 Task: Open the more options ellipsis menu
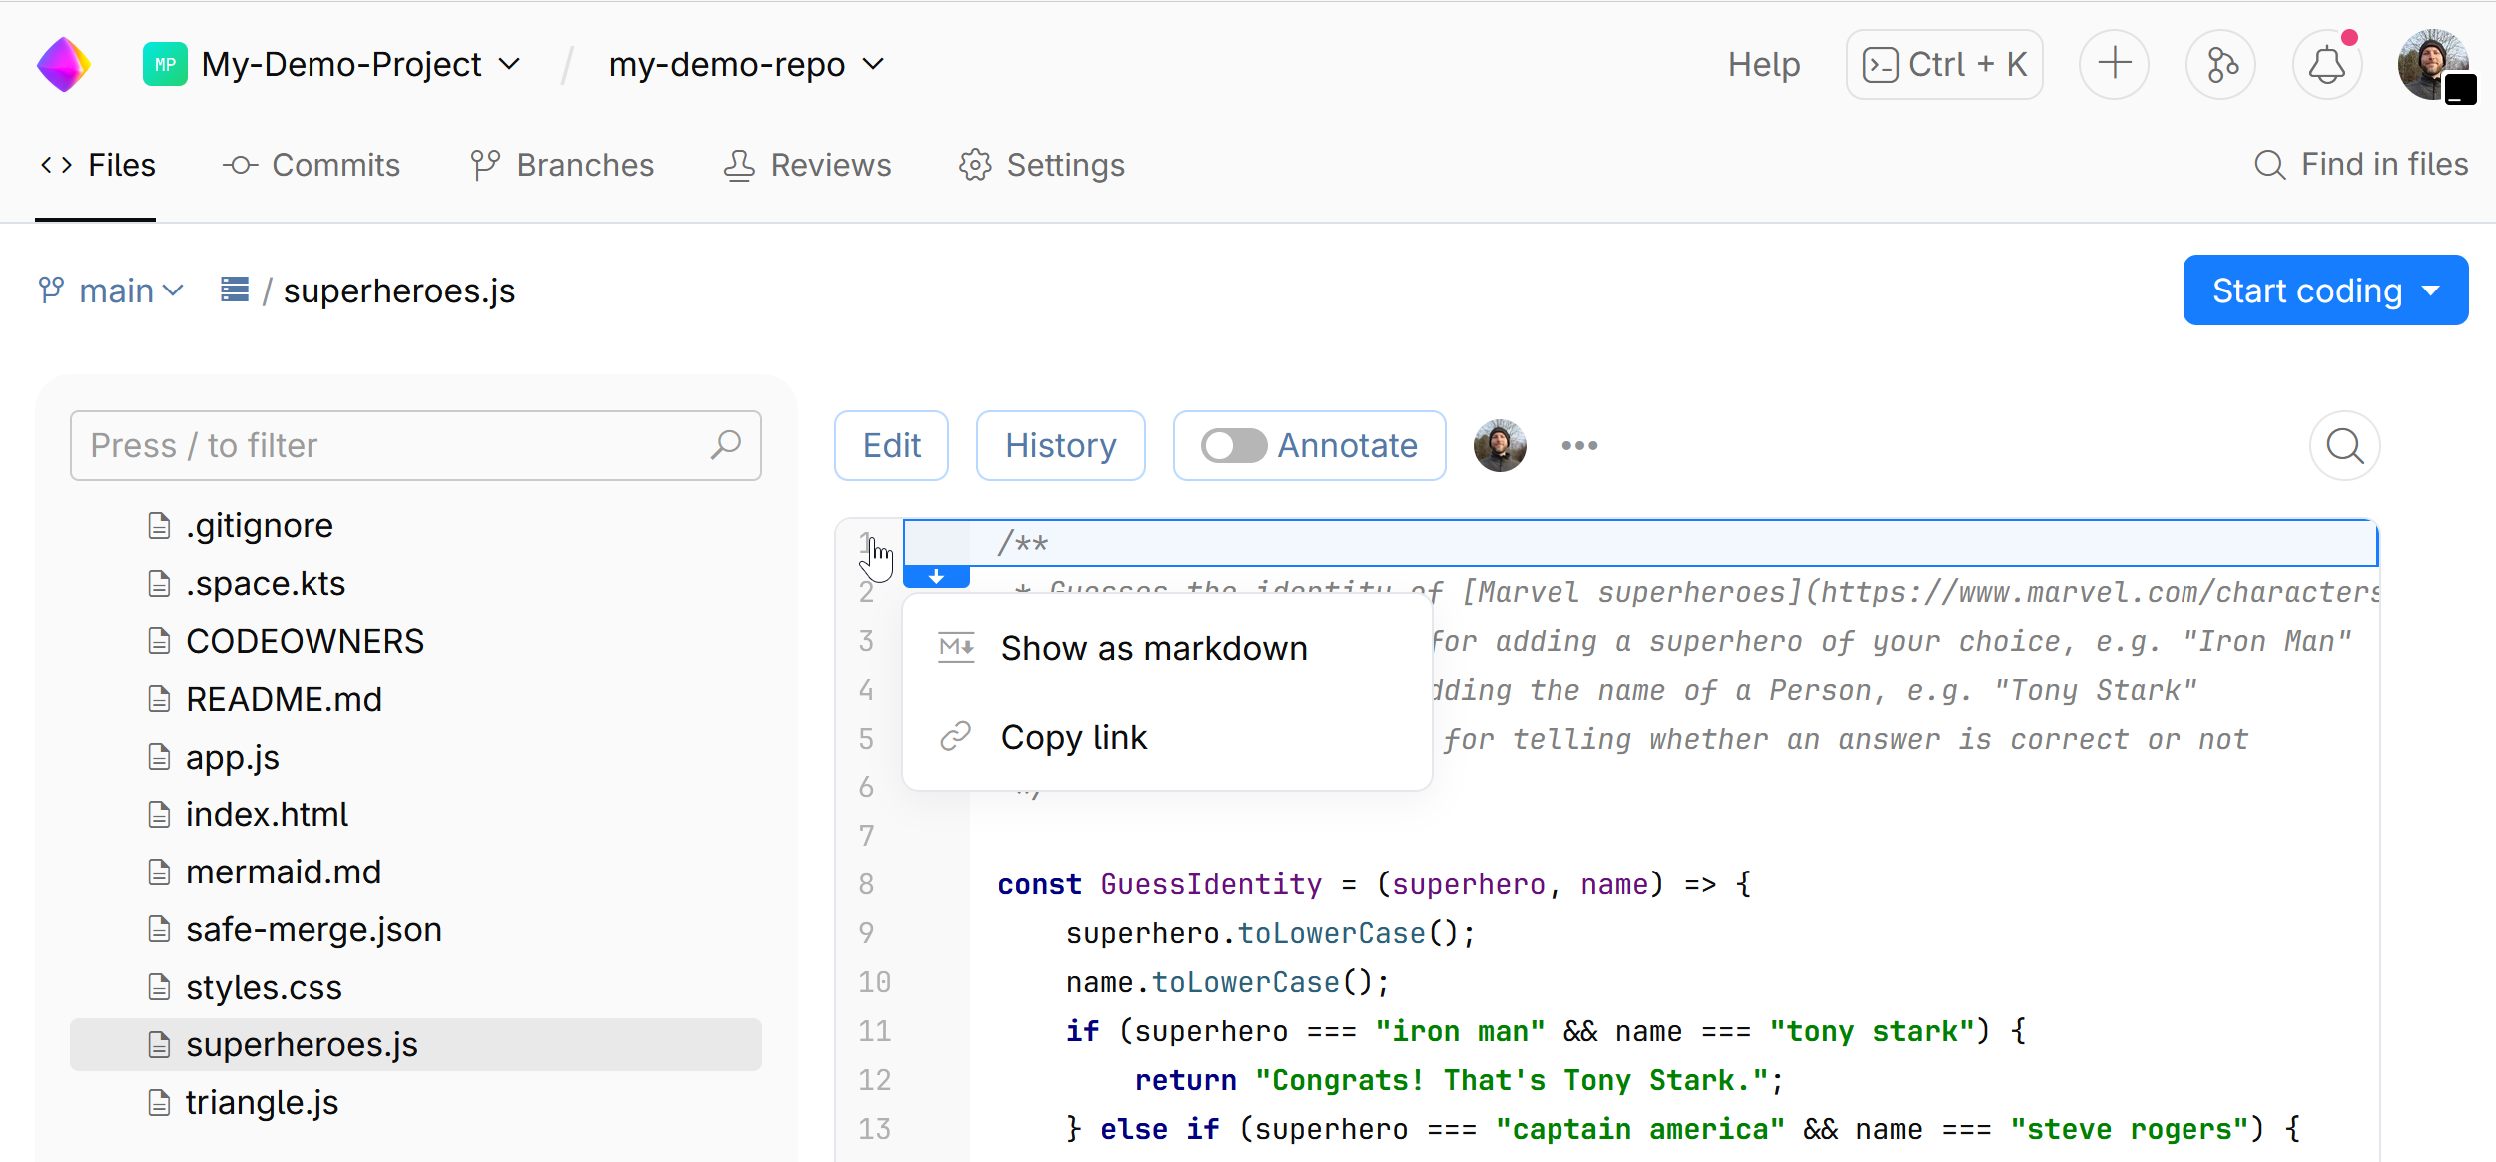click(1577, 446)
